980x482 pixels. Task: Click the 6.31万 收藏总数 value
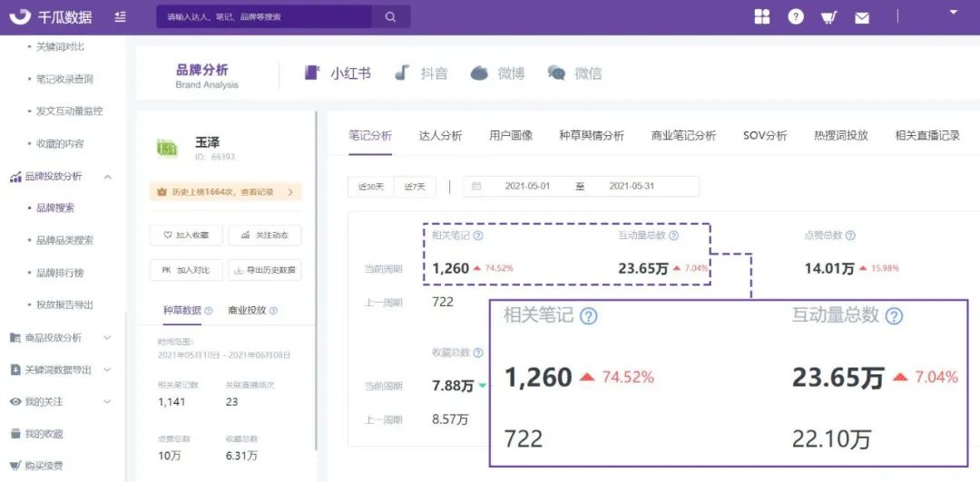tap(241, 456)
